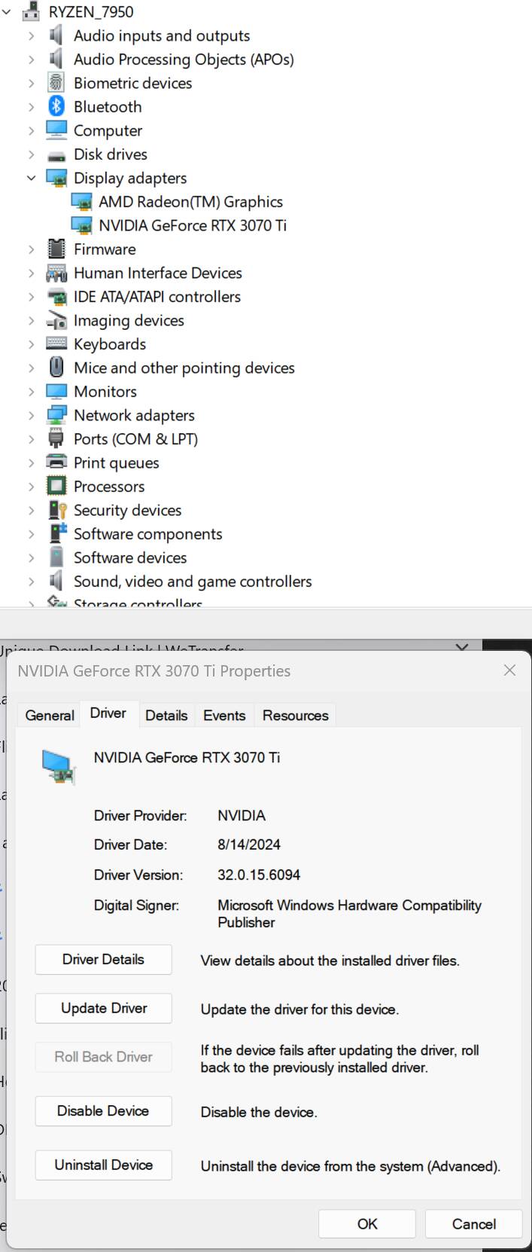Close the NVIDIA properties dialog
The width and height of the screenshot is (532, 1252).
pyautogui.click(x=509, y=670)
